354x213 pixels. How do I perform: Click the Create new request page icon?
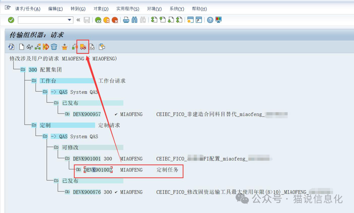pos(21,47)
